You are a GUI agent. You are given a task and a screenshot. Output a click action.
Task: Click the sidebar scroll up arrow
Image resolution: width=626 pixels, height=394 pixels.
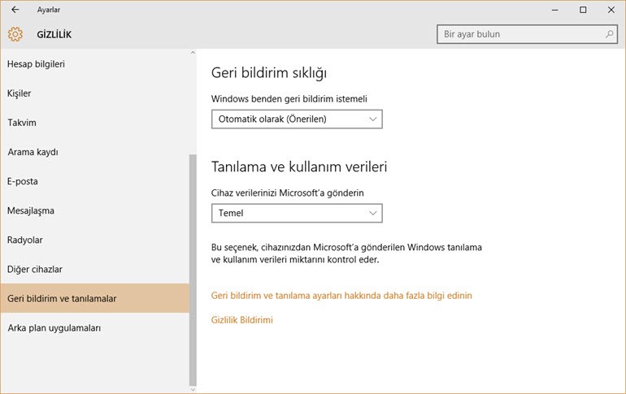(x=193, y=54)
